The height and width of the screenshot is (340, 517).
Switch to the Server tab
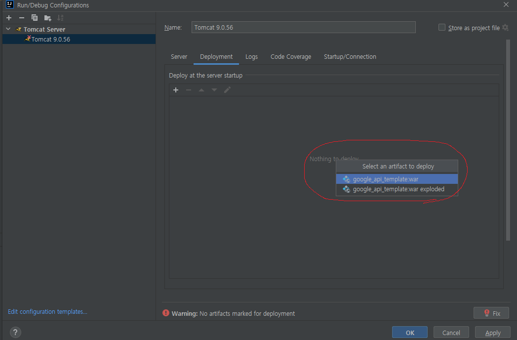pos(179,57)
